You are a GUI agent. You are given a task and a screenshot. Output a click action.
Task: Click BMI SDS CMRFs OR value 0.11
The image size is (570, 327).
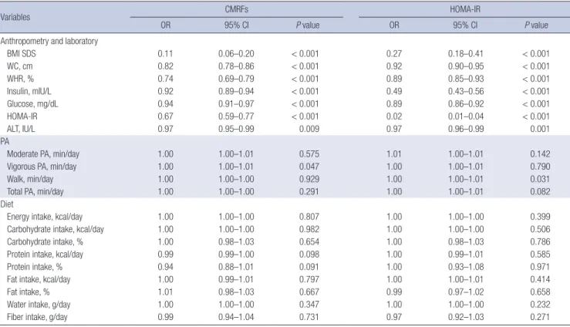click(x=165, y=54)
